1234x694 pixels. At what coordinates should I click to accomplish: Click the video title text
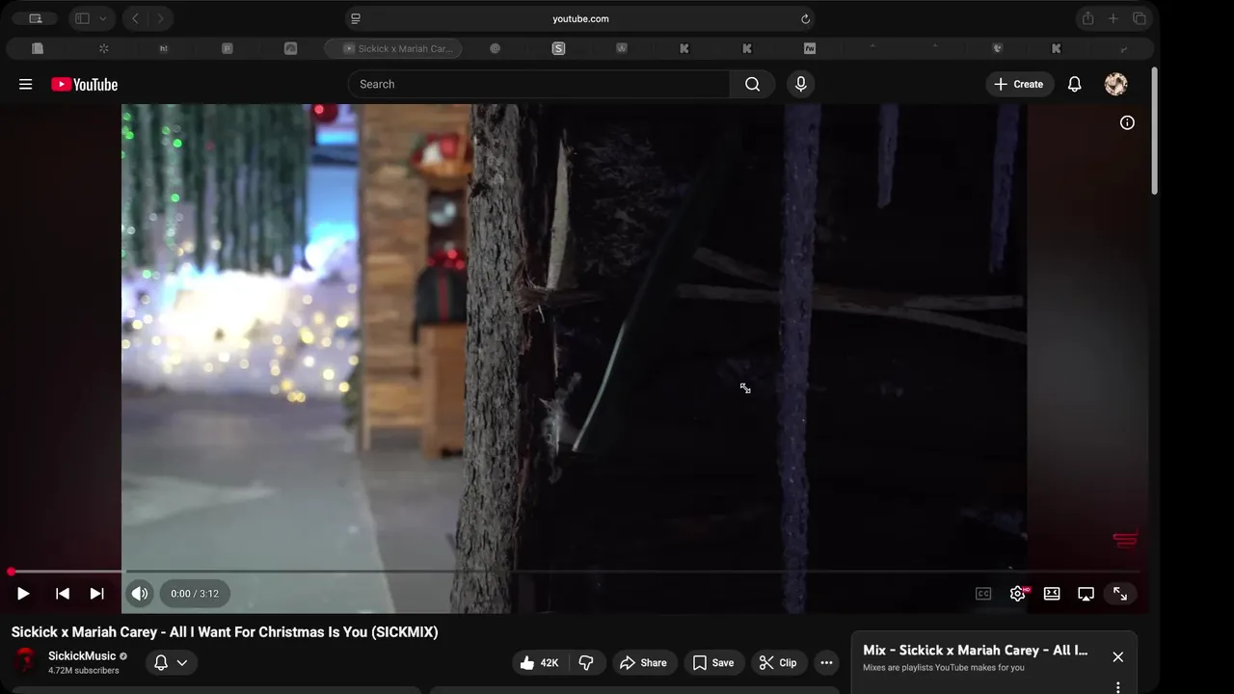[225, 632]
